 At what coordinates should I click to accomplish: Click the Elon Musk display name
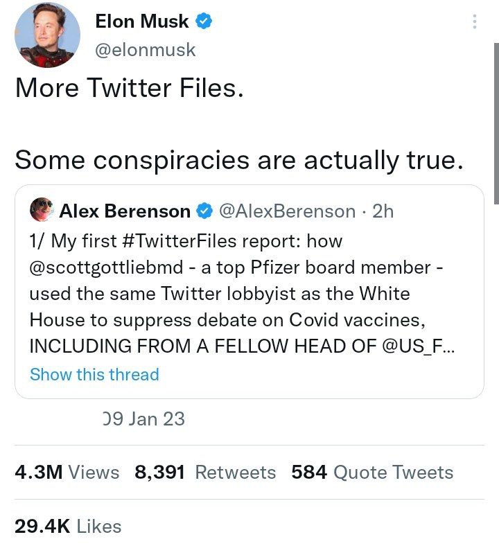click(141, 21)
